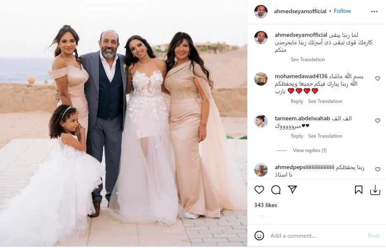Save the post with the bookmark icon
The height and width of the screenshot is (248, 386).
point(358,190)
